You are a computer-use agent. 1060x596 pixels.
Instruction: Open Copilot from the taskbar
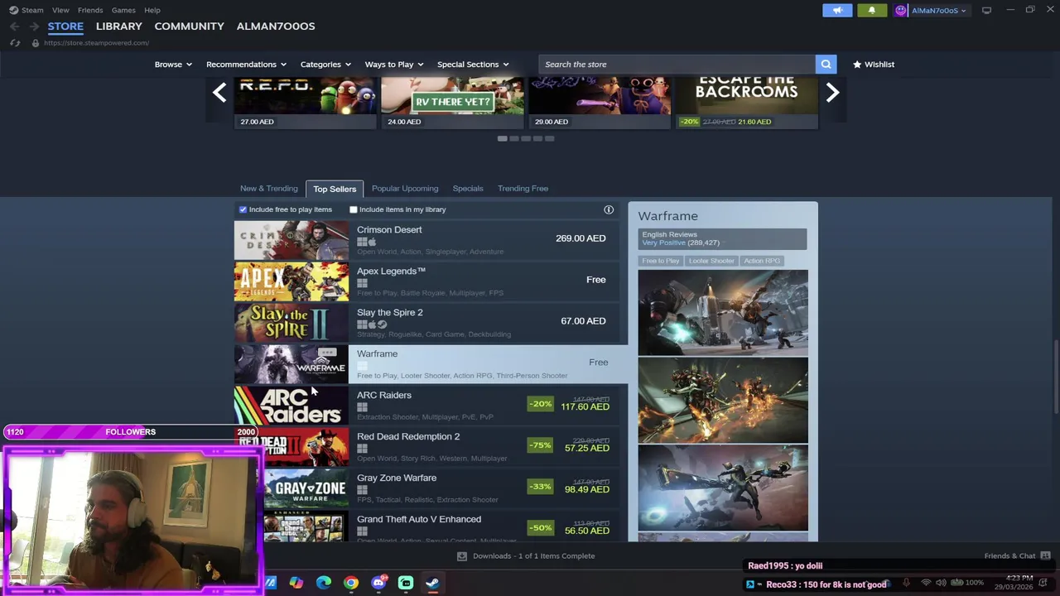coord(296,583)
